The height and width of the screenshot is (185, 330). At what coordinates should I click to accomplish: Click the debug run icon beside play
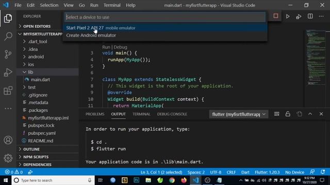click(299, 16)
